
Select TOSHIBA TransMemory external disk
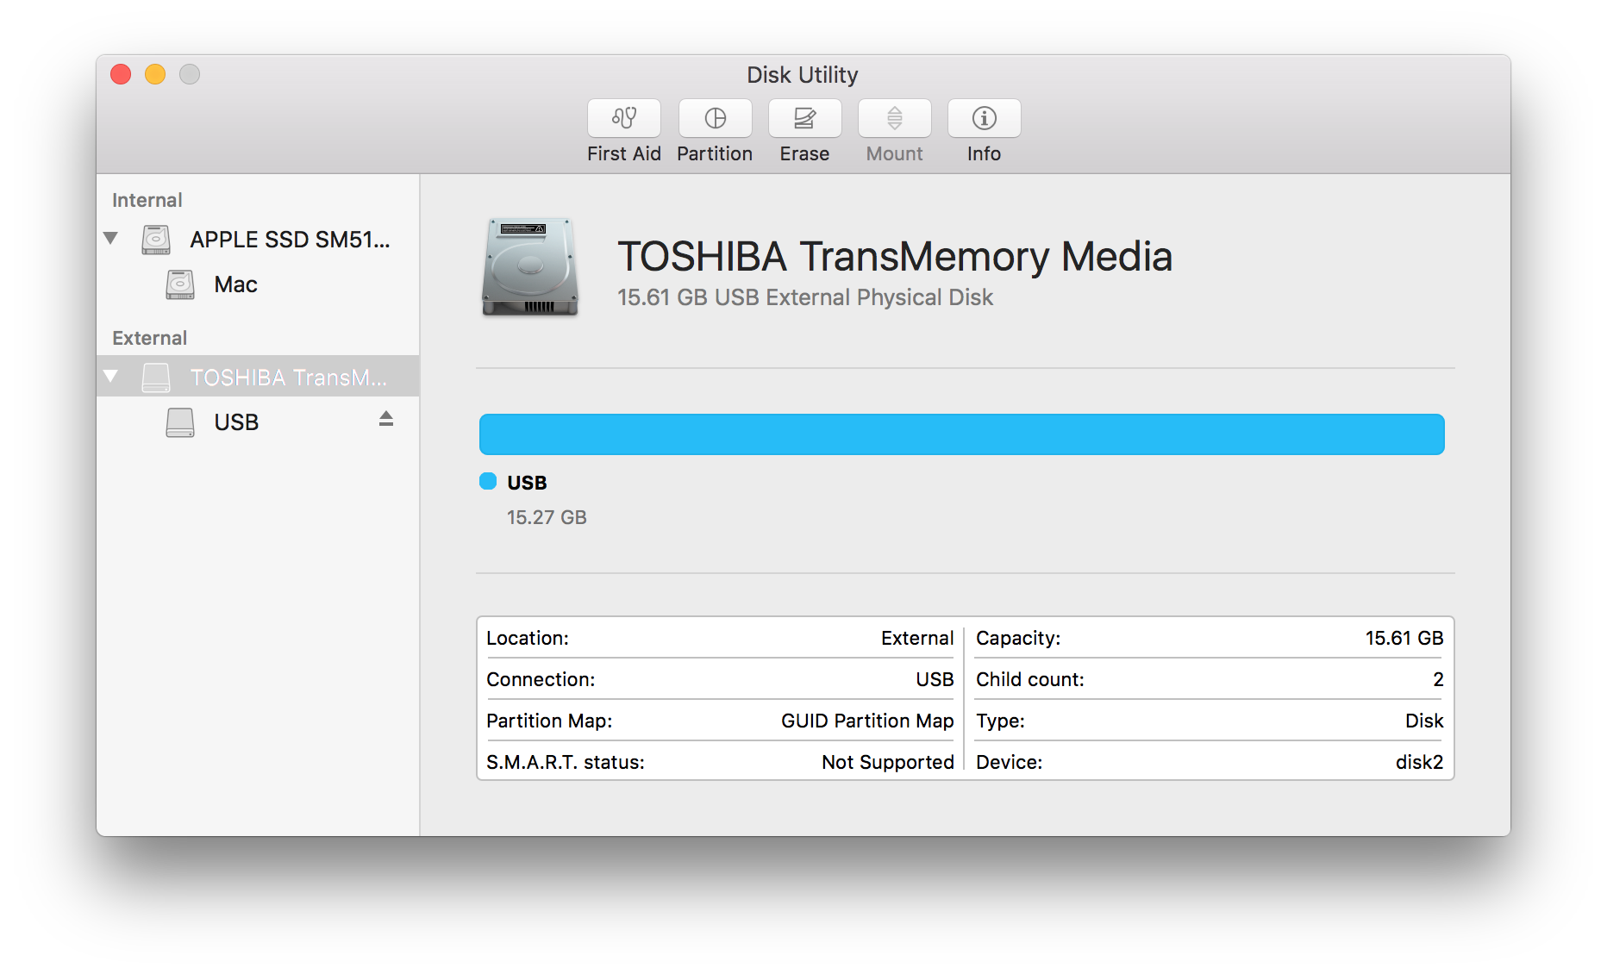click(288, 378)
